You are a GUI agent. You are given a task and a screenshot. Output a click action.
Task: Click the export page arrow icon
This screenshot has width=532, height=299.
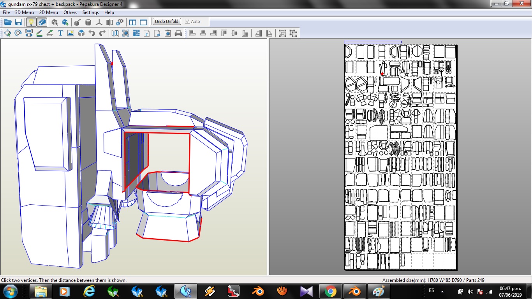157,33
